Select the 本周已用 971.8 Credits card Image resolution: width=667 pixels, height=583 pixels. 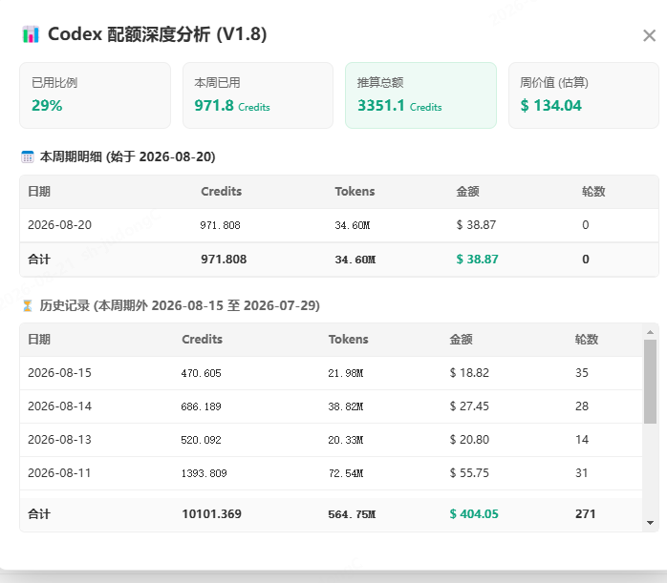coord(258,95)
